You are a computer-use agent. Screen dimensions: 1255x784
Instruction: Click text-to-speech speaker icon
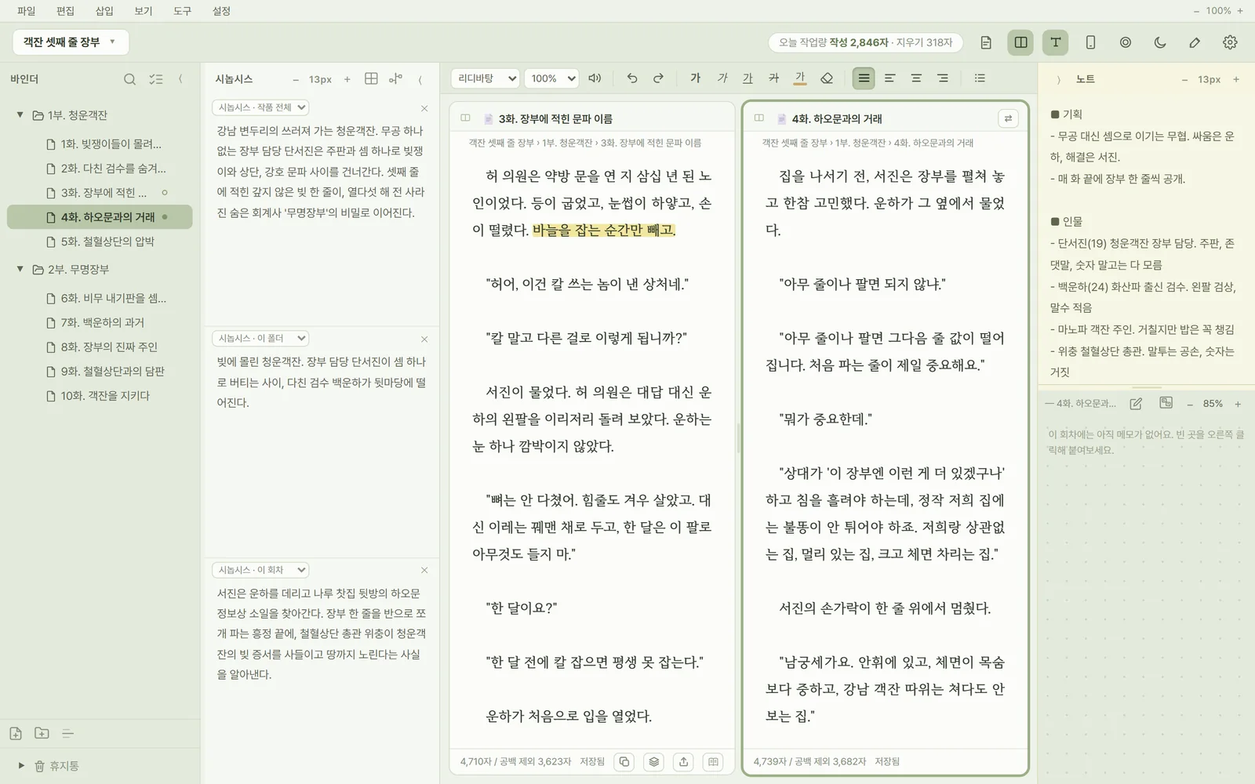(x=595, y=78)
